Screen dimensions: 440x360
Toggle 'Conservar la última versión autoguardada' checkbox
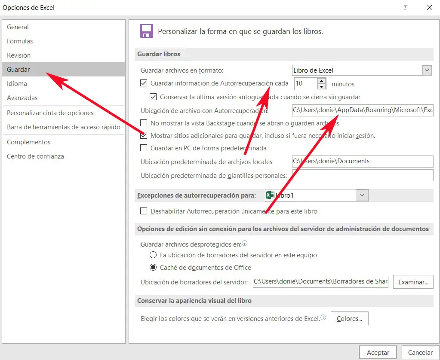tap(153, 97)
